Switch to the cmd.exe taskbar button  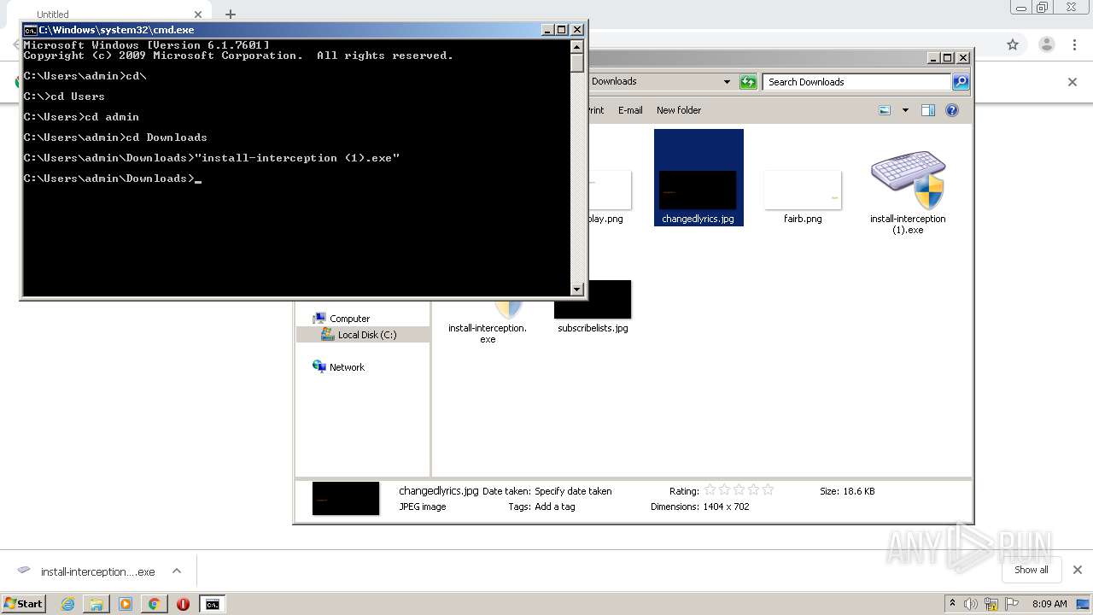point(212,604)
